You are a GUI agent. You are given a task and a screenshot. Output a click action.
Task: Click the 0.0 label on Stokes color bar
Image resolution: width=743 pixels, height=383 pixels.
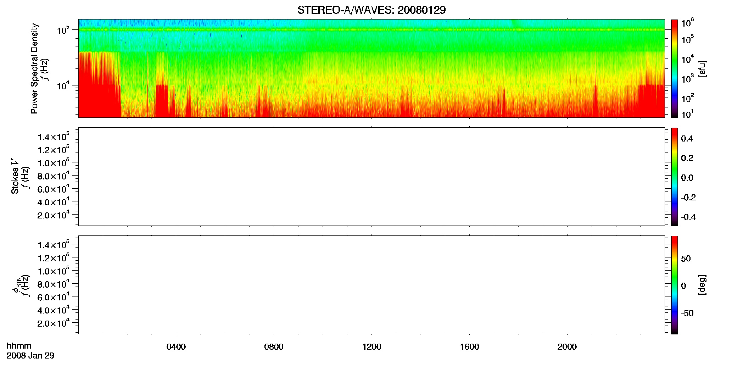687,178
